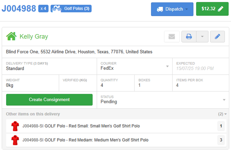
Task: Click the Verified (KG) weight field
Action: pos(78,83)
